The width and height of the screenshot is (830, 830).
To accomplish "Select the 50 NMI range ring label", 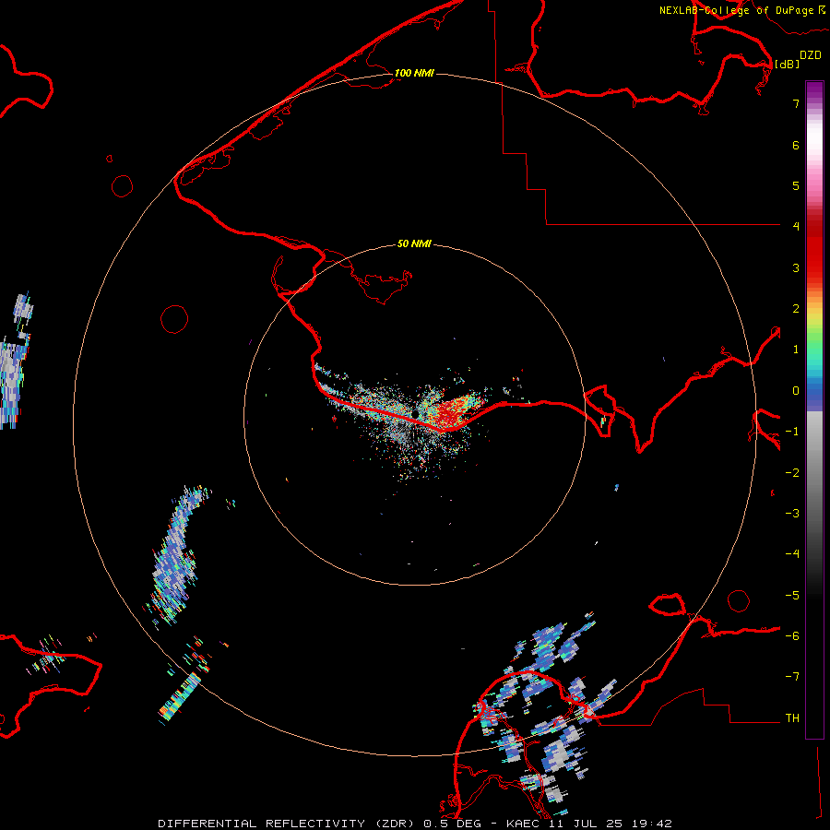I will 414,243.
